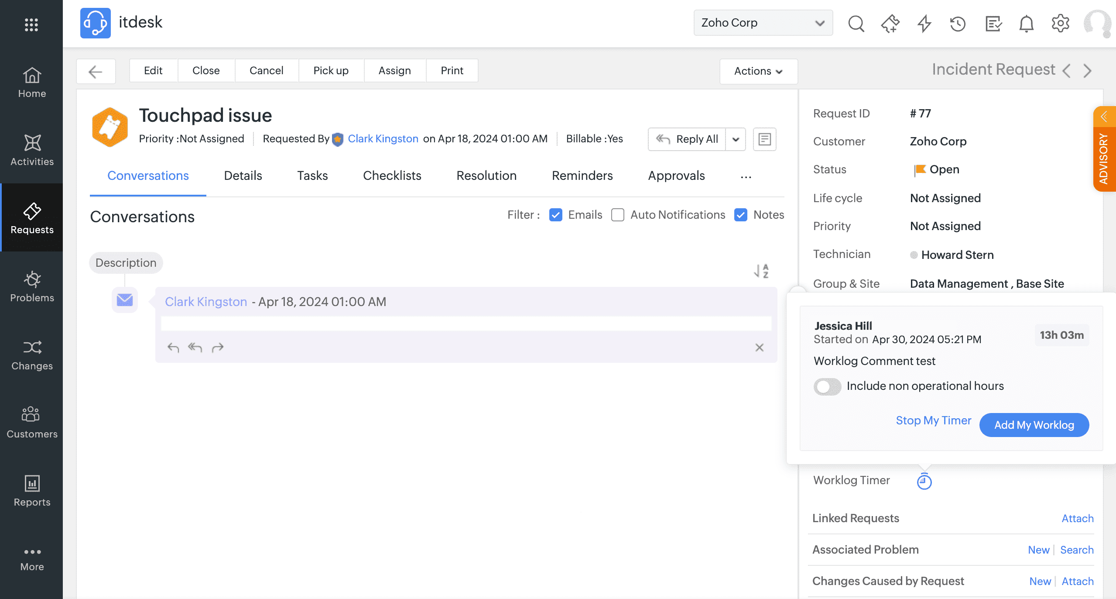Click the Add My Worklog button
Screen dimensions: 1116x599
[1034, 425]
